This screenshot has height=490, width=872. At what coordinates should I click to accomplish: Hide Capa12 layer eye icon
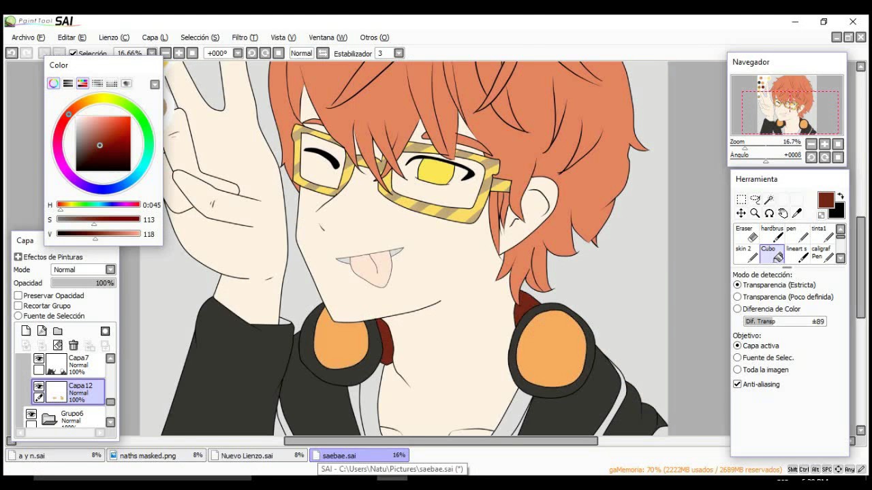39,387
